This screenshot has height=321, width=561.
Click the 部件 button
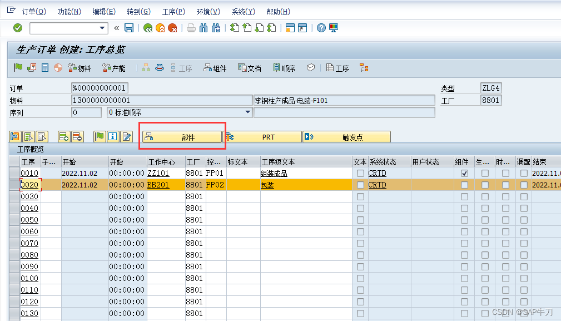pos(182,137)
